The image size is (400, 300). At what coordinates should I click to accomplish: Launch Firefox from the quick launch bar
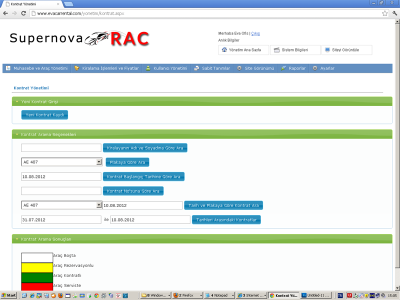(60, 295)
